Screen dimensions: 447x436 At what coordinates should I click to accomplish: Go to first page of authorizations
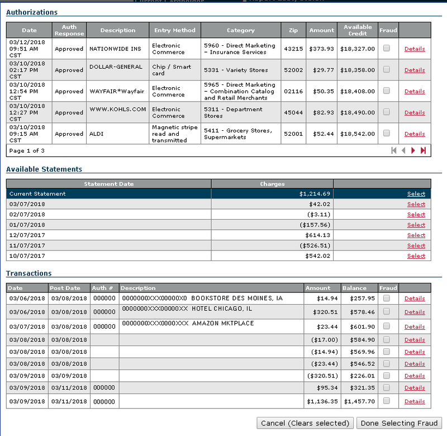[x=394, y=150]
